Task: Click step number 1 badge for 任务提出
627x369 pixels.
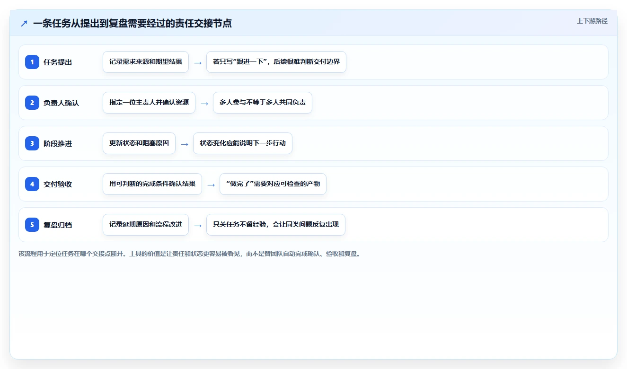Action: coord(32,62)
